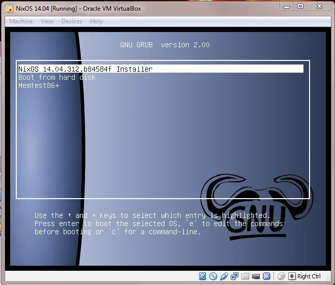Click the keyboard capture arrow icon

(x=292, y=276)
